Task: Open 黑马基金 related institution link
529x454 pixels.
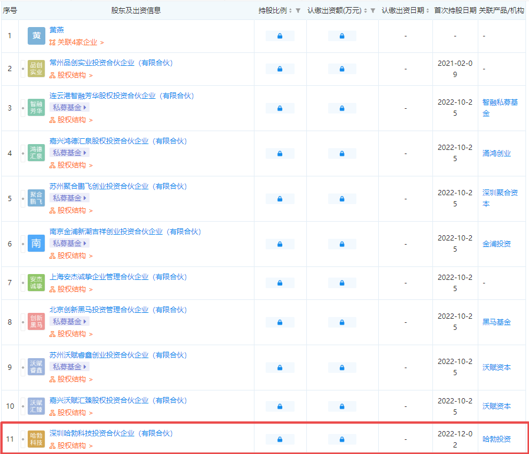Action: (x=497, y=322)
